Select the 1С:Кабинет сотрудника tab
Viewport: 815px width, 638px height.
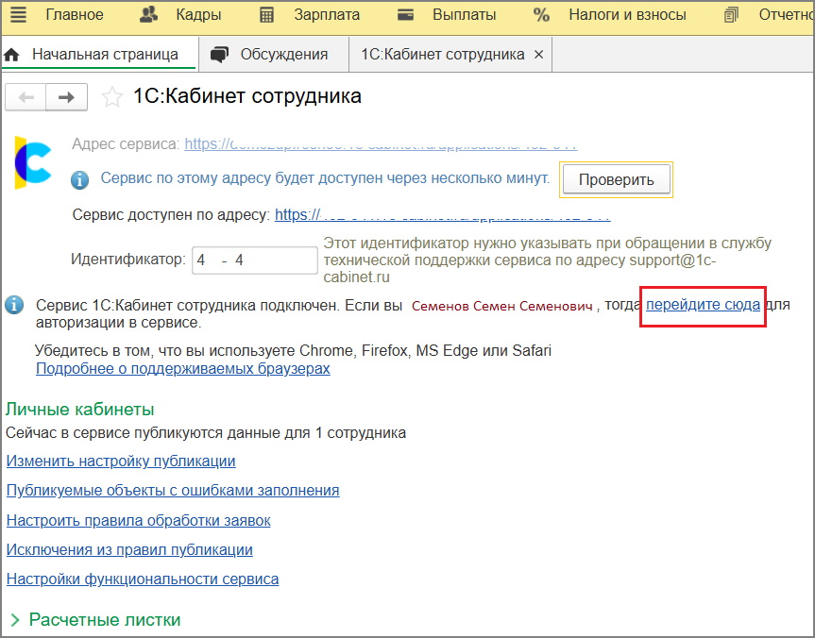point(442,54)
